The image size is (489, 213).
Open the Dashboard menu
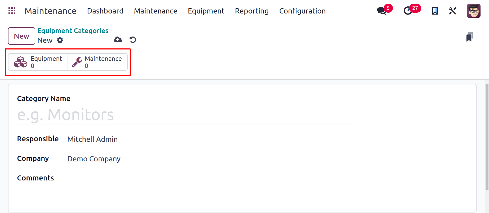point(105,11)
